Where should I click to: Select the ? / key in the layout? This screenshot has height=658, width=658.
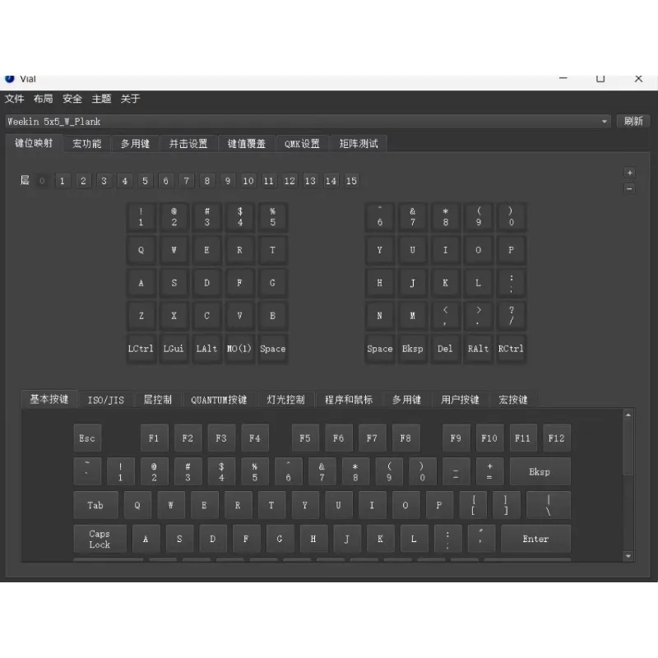511,315
